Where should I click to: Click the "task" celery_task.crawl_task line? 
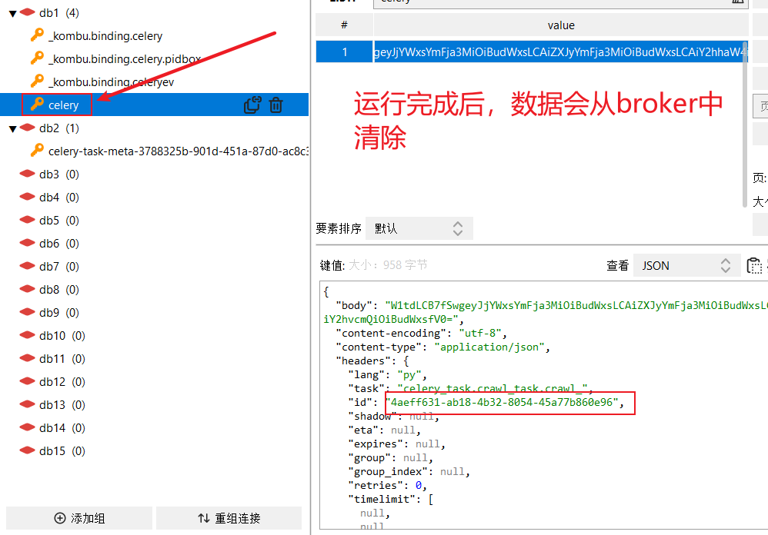coord(470,389)
